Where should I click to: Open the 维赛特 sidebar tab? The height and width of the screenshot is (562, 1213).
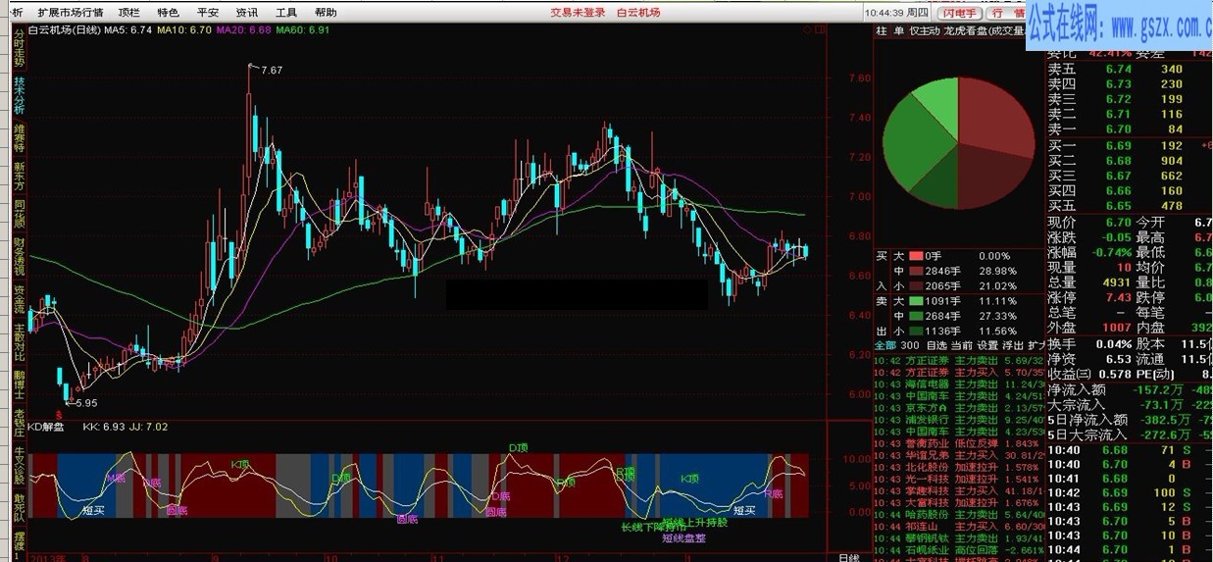pyautogui.click(x=19, y=138)
